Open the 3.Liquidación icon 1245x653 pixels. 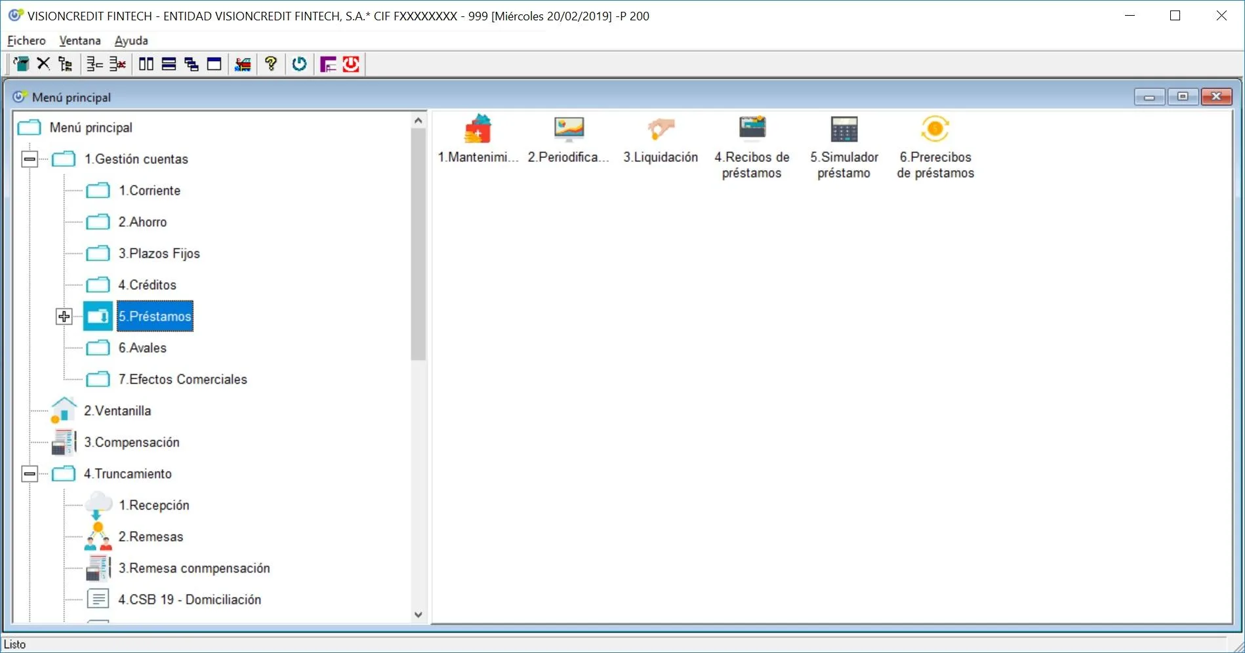(x=661, y=129)
